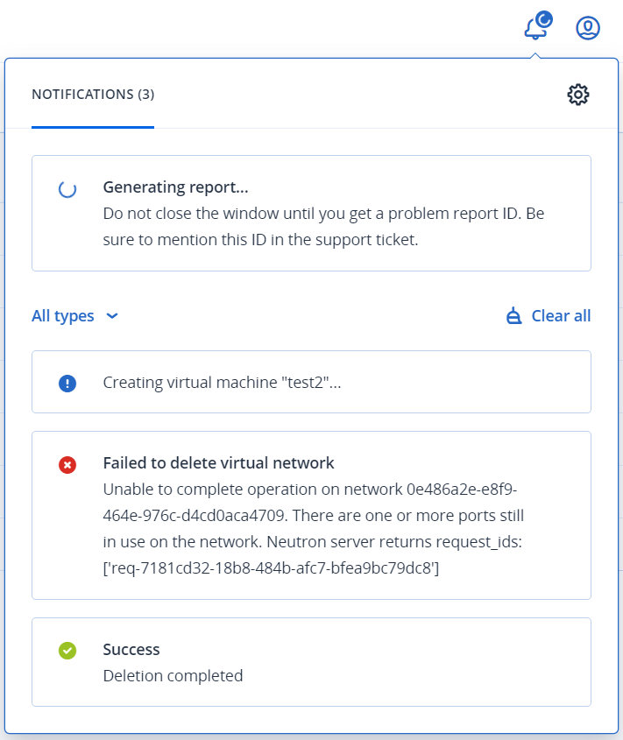This screenshot has height=740, width=623.
Task: Select the Creating virtual machine "test2" notification
Action: (311, 382)
